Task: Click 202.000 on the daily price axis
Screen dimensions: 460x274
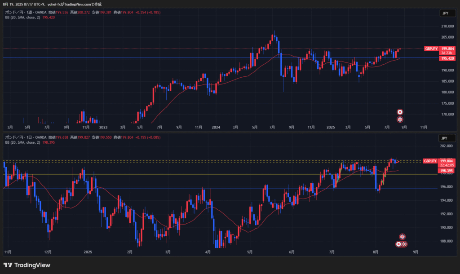Action: (x=446, y=146)
